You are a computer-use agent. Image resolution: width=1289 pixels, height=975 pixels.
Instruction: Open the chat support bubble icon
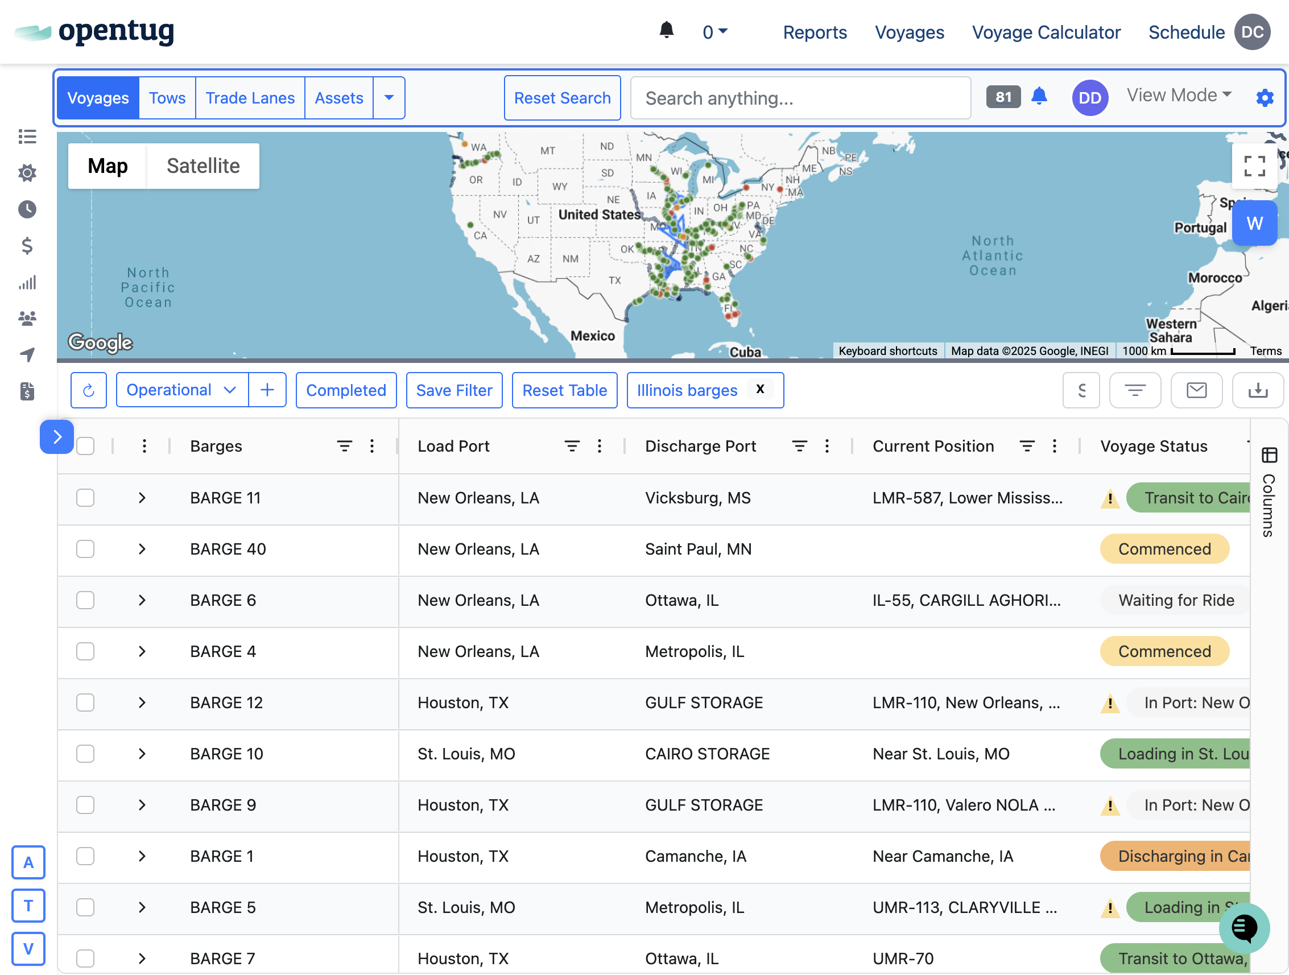tap(1243, 927)
